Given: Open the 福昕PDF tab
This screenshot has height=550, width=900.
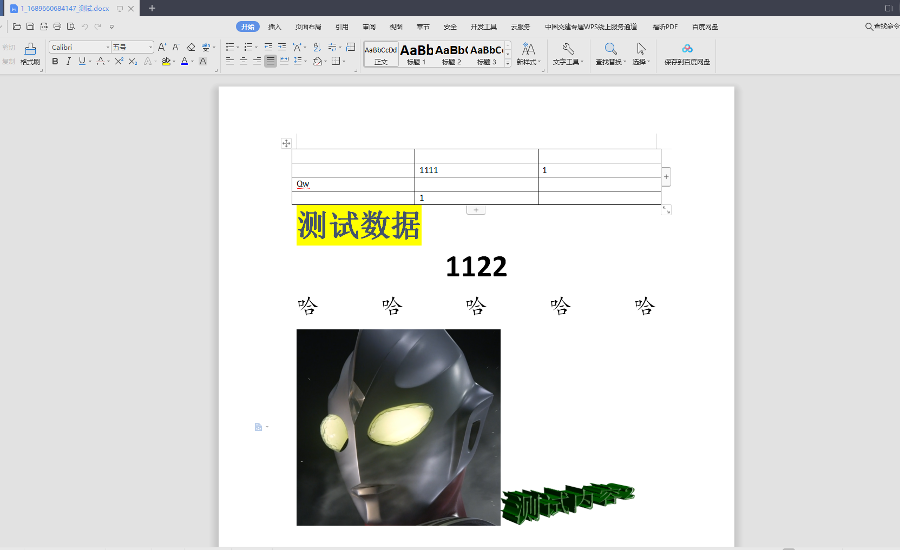Looking at the screenshot, I should (x=665, y=26).
